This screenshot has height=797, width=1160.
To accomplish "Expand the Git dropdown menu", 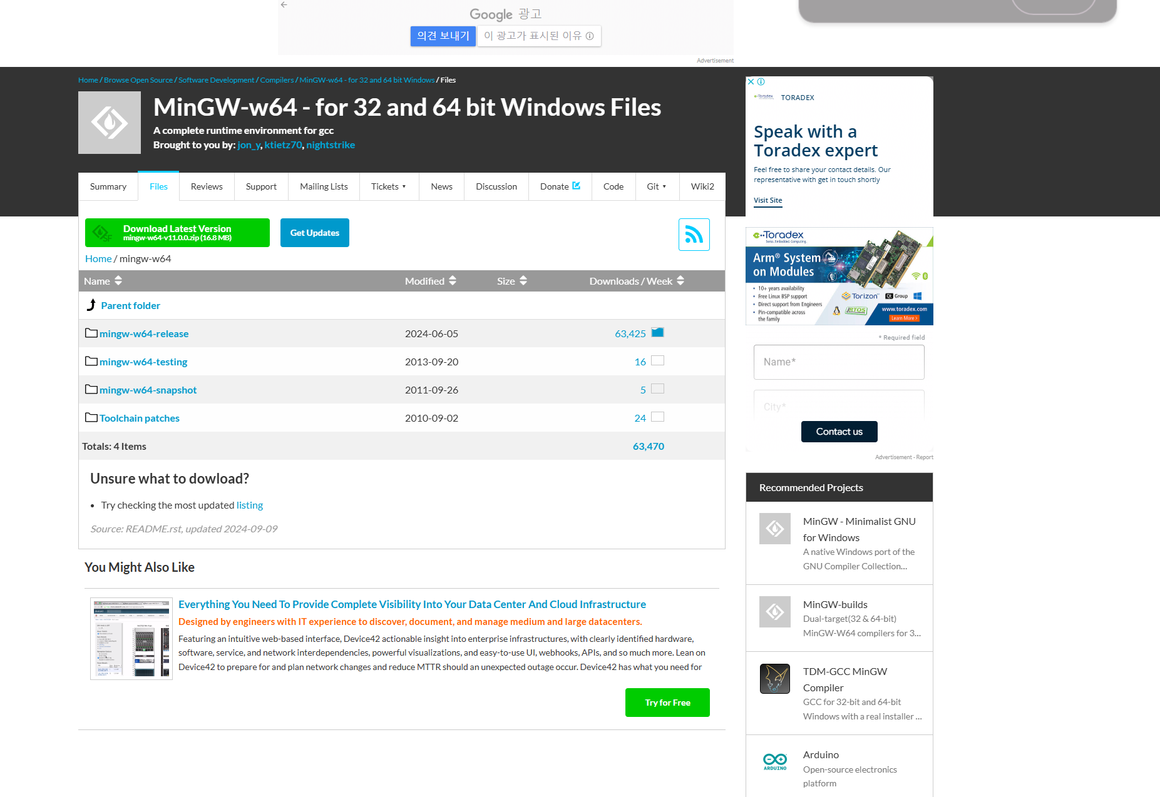I will (x=657, y=186).
